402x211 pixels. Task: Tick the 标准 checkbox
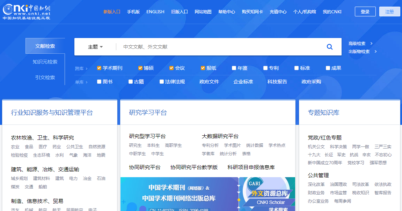point(297,68)
